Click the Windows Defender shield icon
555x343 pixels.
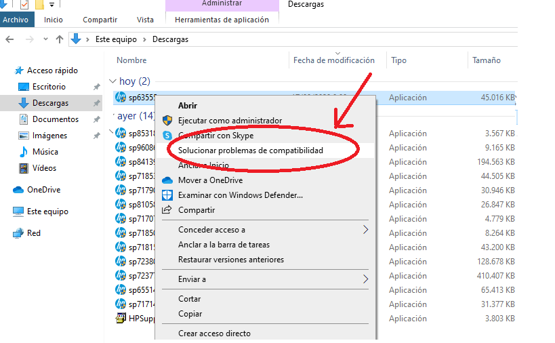167,195
